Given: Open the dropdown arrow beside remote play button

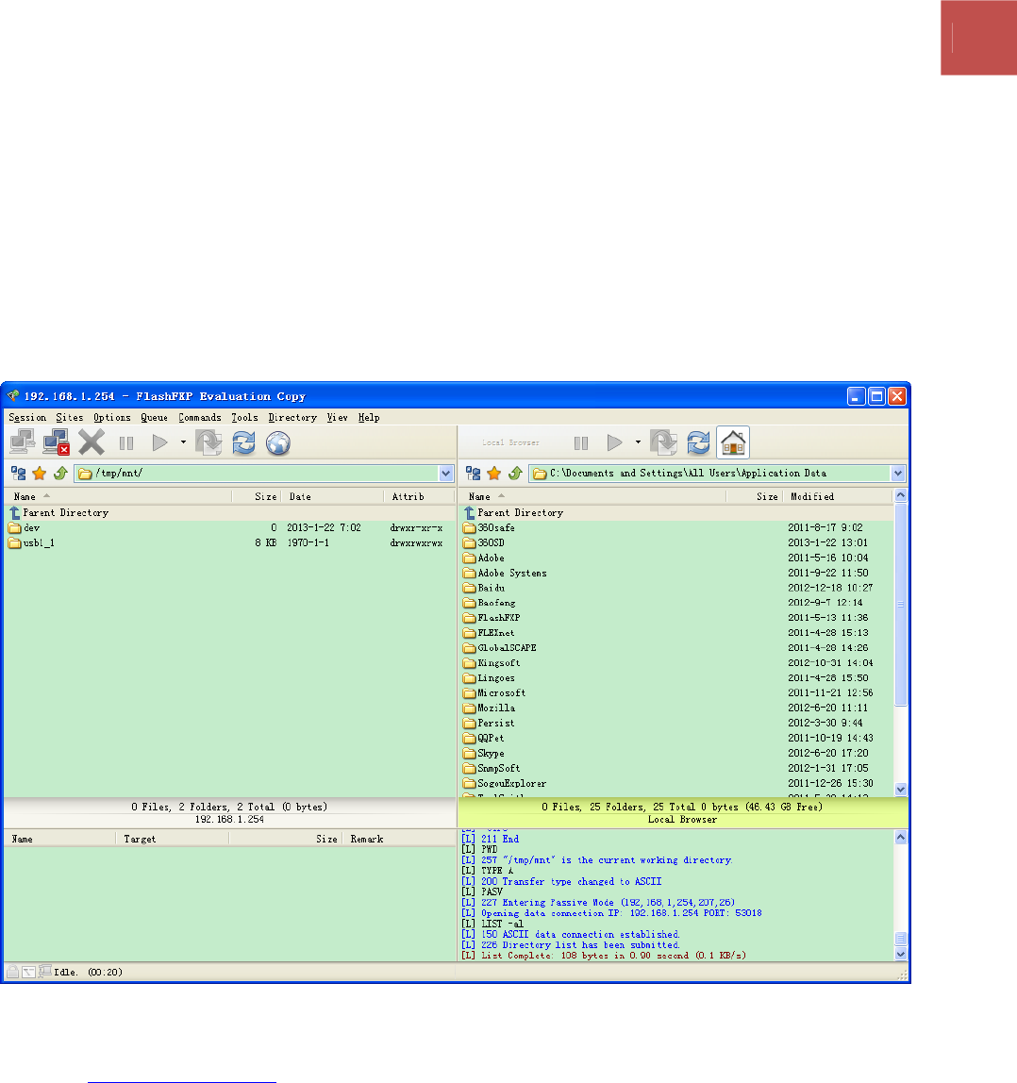Looking at the screenshot, I should (183, 442).
